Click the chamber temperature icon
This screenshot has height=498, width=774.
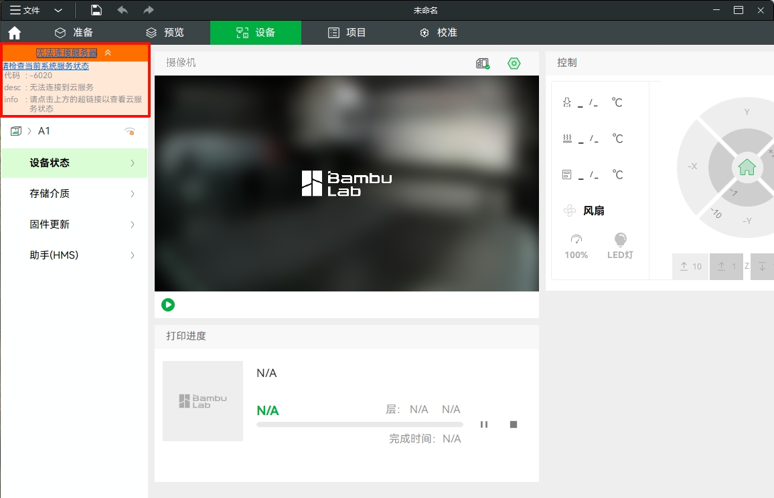tap(567, 174)
